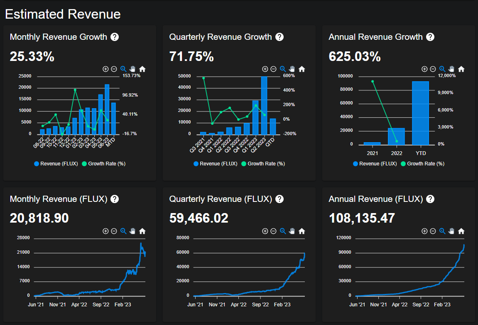
Task: Toggle Growth Rate (%) legend in Quarterly Growth chart
Action: coord(263,164)
